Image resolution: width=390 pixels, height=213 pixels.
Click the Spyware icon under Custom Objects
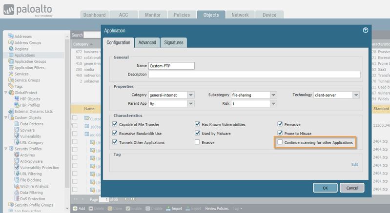[17, 130]
